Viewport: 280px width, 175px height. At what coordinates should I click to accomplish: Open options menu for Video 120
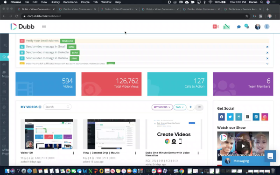click(x=73, y=153)
